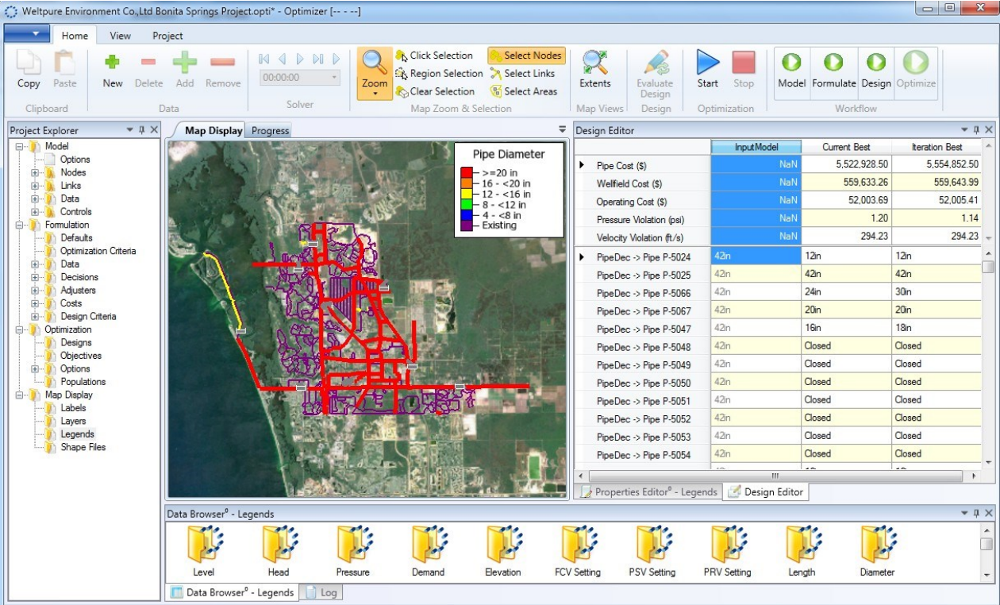
Task: Toggle Select Nodes selection mode
Action: [525, 56]
